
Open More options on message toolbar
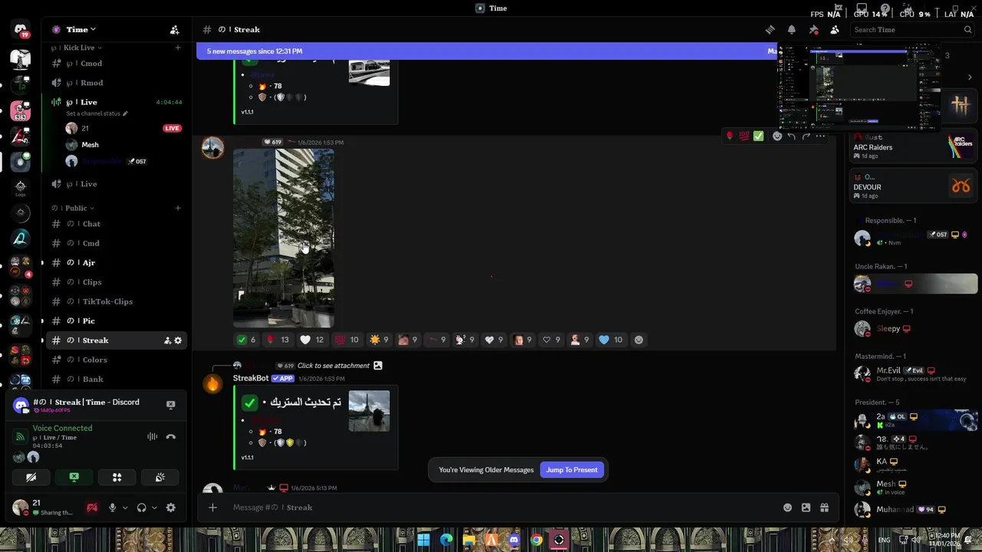pos(820,136)
